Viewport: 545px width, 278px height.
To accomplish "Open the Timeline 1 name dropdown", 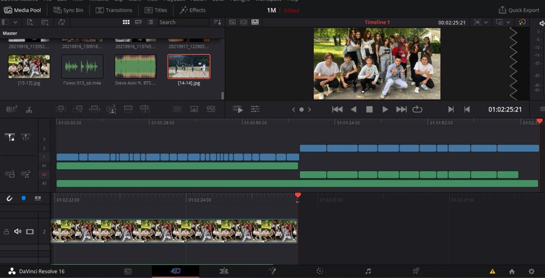I will 377,22.
